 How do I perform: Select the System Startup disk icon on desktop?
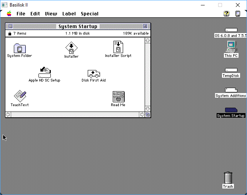click(x=231, y=110)
